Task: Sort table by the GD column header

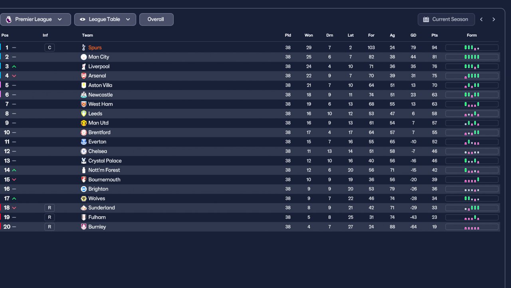Action: (x=413, y=35)
